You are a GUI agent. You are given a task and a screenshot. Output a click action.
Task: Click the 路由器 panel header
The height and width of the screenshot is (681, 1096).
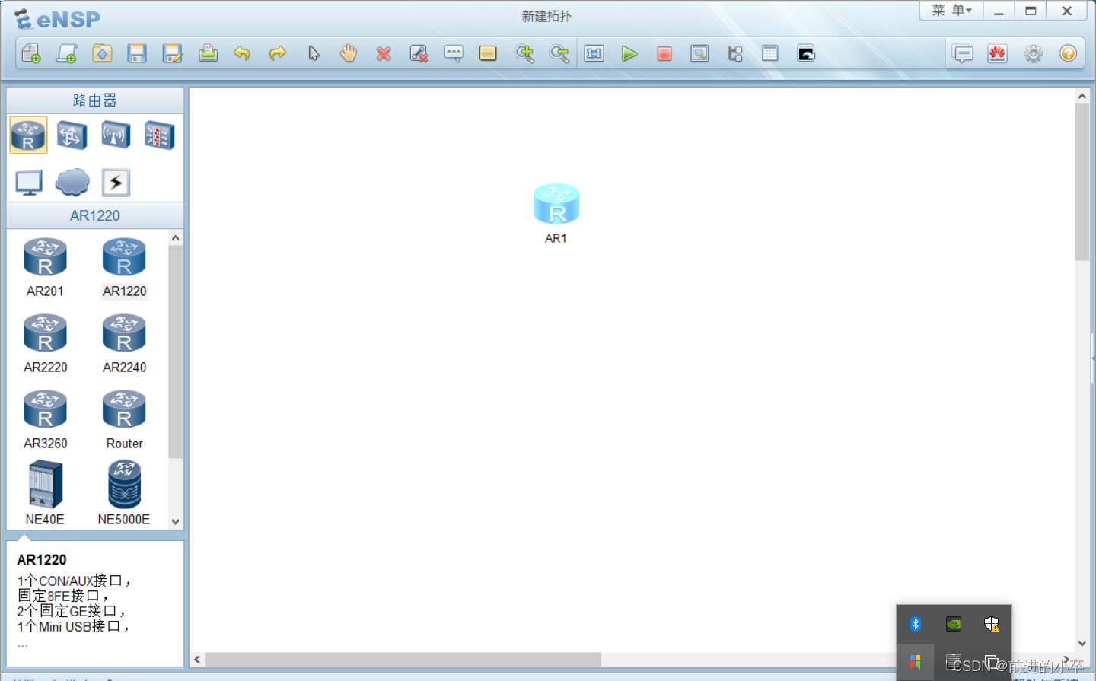pos(95,100)
